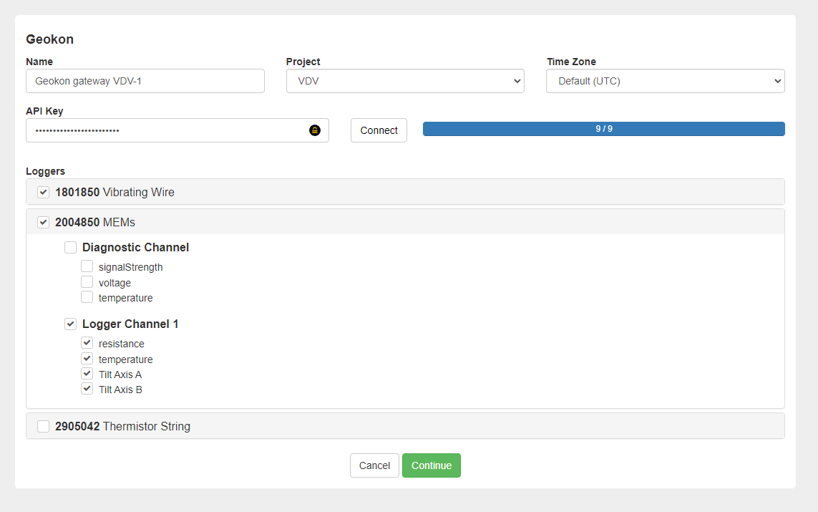Click the password manager icon in API Key field
Image resolution: width=818 pixels, height=512 pixels.
[315, 130]
